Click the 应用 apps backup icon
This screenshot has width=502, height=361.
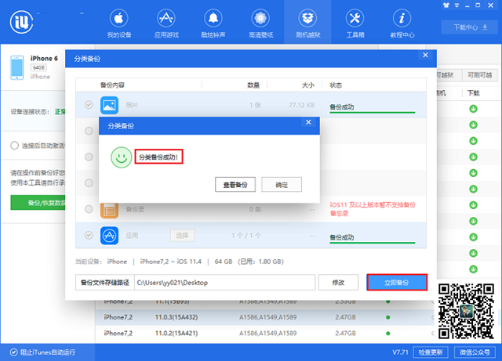(x=110, y=236)
